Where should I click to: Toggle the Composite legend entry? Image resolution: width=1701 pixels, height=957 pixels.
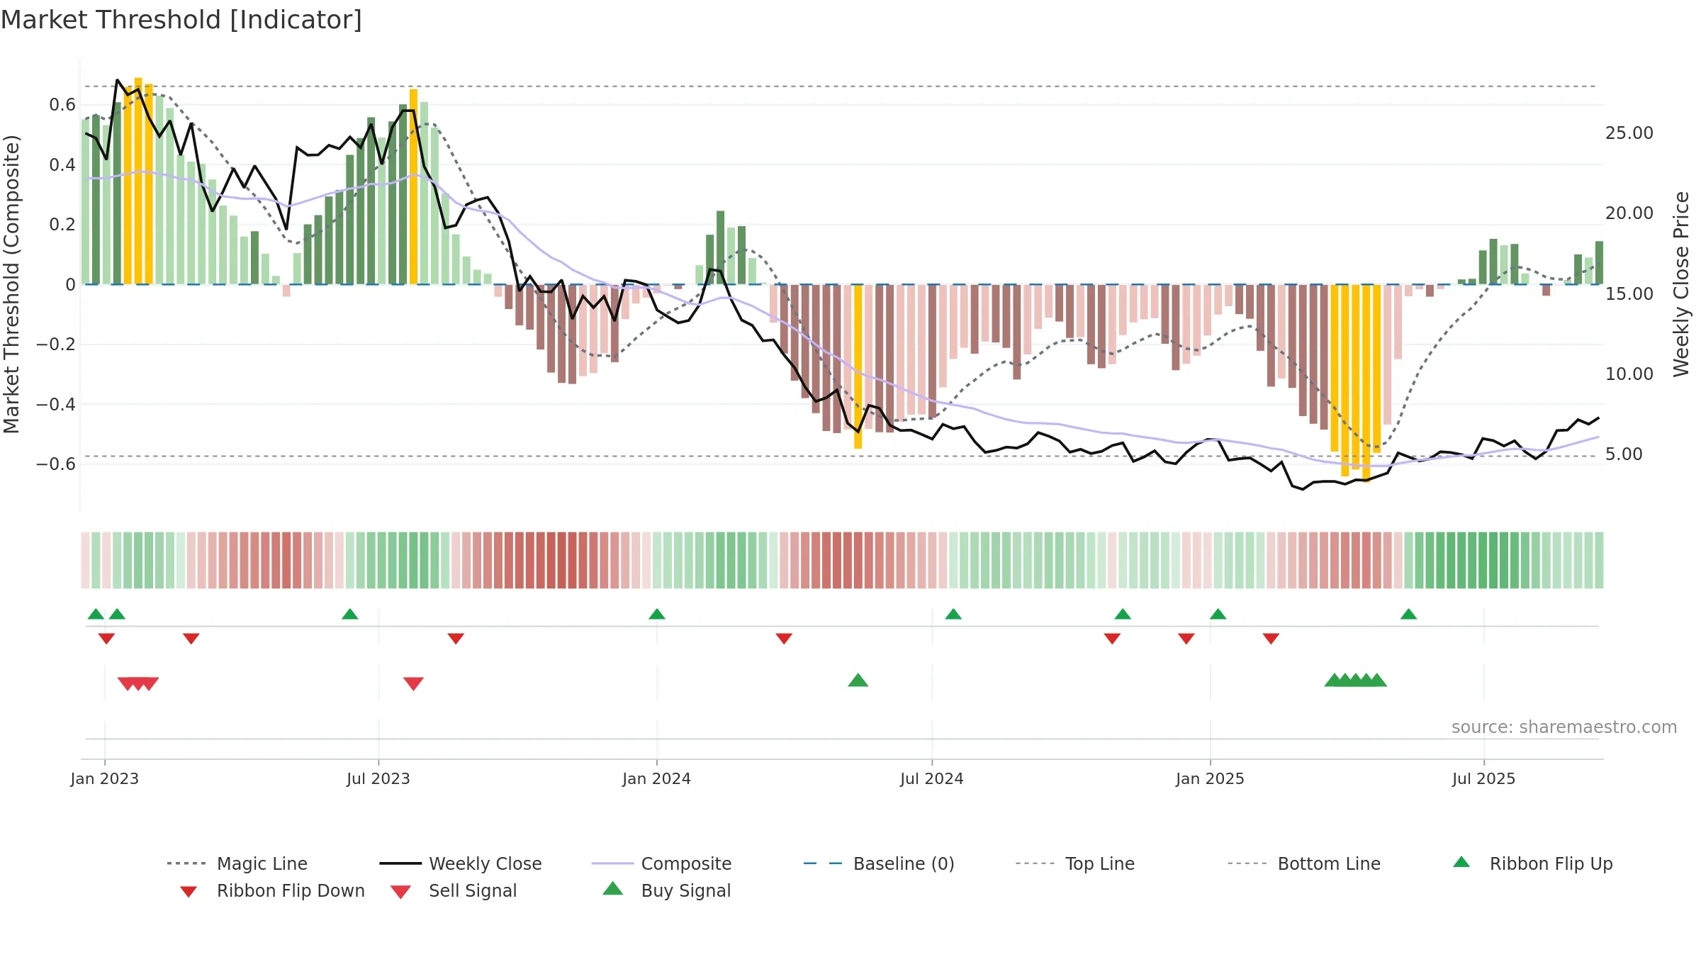tap(661, 863)
